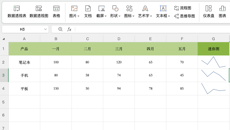Insert 艺术字 word art
The height and width of the screenshot is (130, 230).
pyautogui.click(x=145, y=12)
